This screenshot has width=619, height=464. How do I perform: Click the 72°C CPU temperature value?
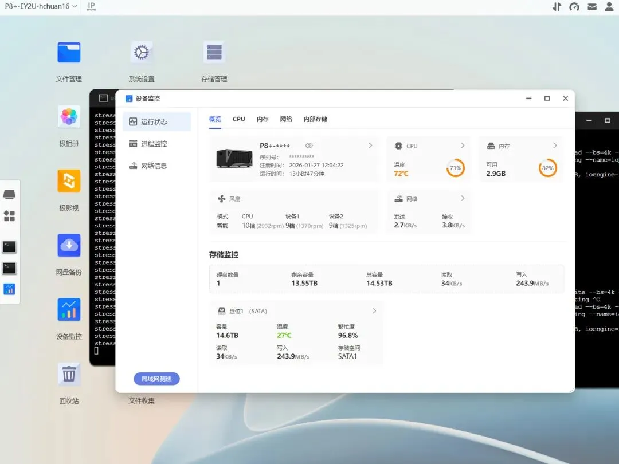pyautogui.click(x=401, y=174)
